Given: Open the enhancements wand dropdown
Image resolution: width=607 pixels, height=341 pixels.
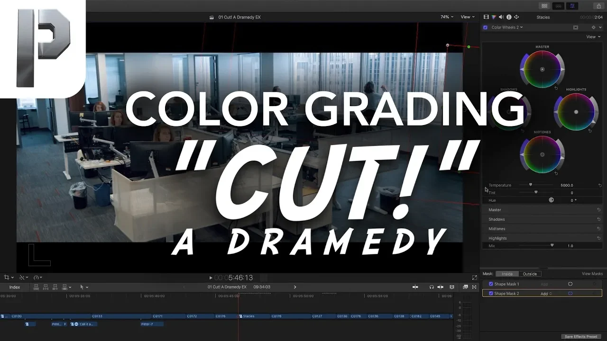Looking at the screenshot, I should (x=23, y=278).
